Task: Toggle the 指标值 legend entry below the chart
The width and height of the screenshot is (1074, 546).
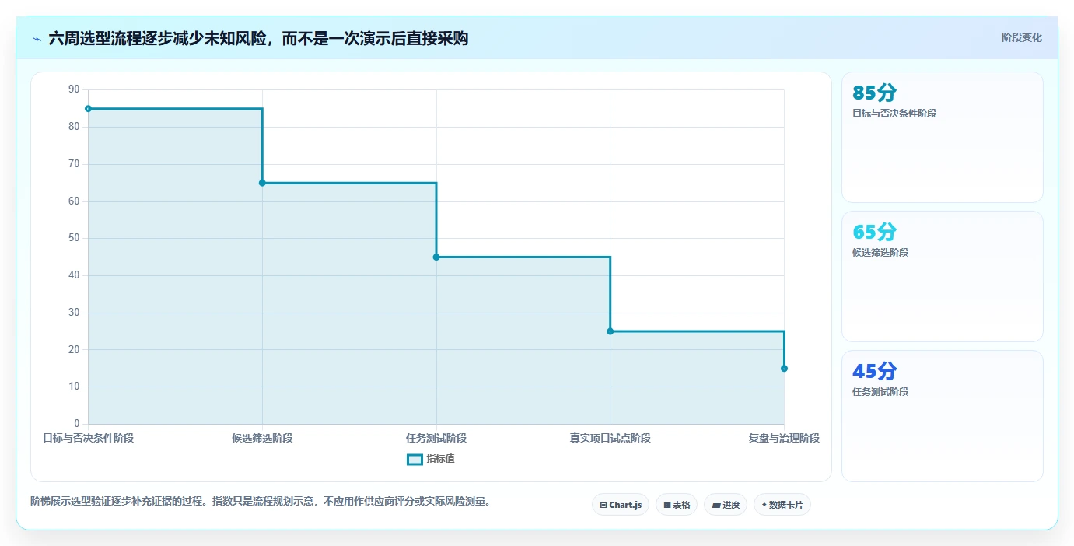Action: point(431,459)
